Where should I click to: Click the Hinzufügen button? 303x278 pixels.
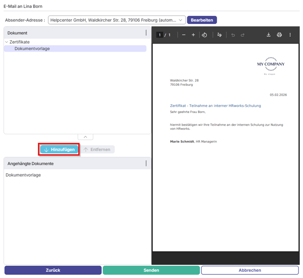(59, 150)
